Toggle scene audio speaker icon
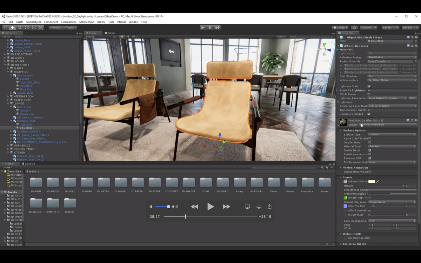 click(128, 36)
